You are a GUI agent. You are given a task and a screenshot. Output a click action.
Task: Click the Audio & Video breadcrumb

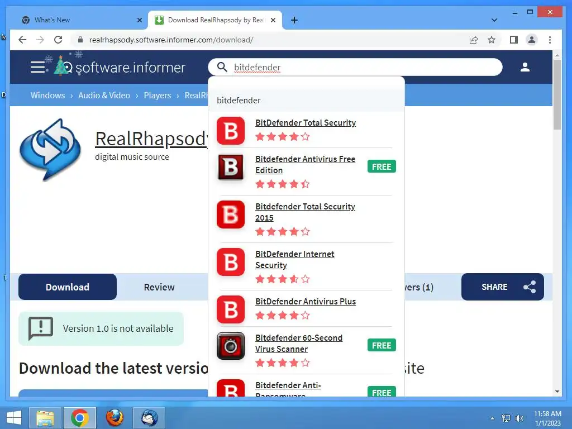[x=104, y=95]
